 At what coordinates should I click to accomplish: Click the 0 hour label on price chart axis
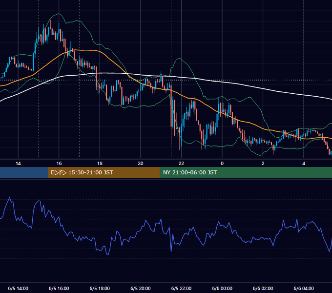click(222, 164)
